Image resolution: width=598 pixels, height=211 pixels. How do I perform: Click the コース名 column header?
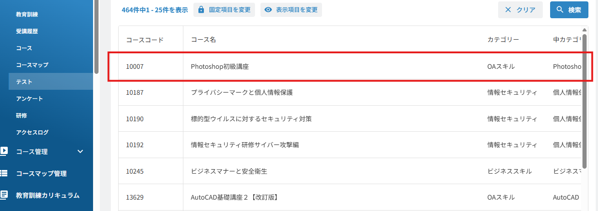[x=203, y=40]
